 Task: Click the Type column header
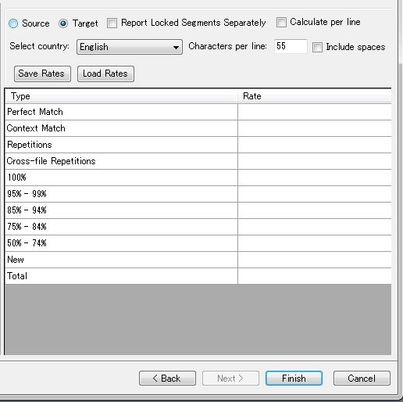click(121, 96)
